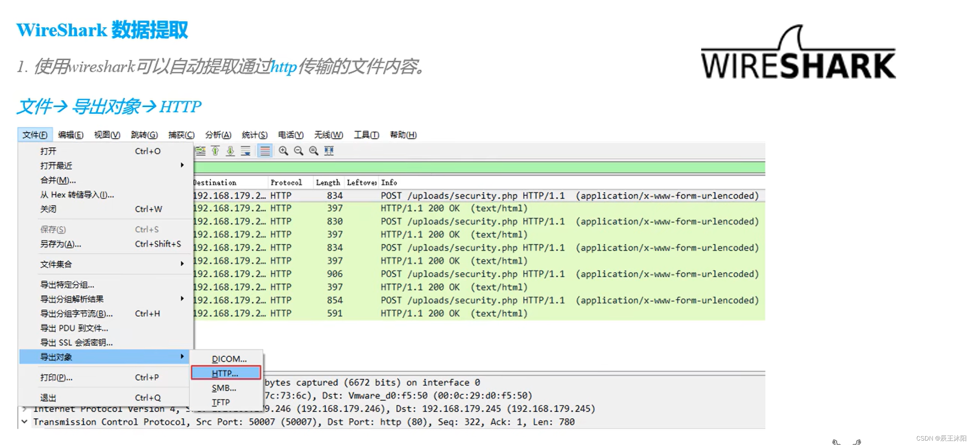This screenshot has height=445, width=972.
Task: Select TFTP in export objects submenu
Action: 226,402
